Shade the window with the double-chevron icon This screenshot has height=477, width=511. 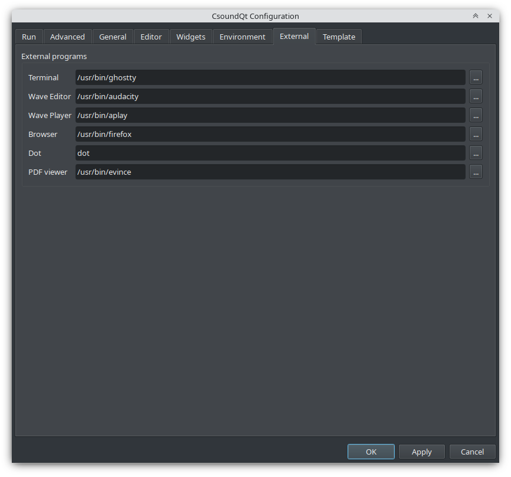click(476, 16)
